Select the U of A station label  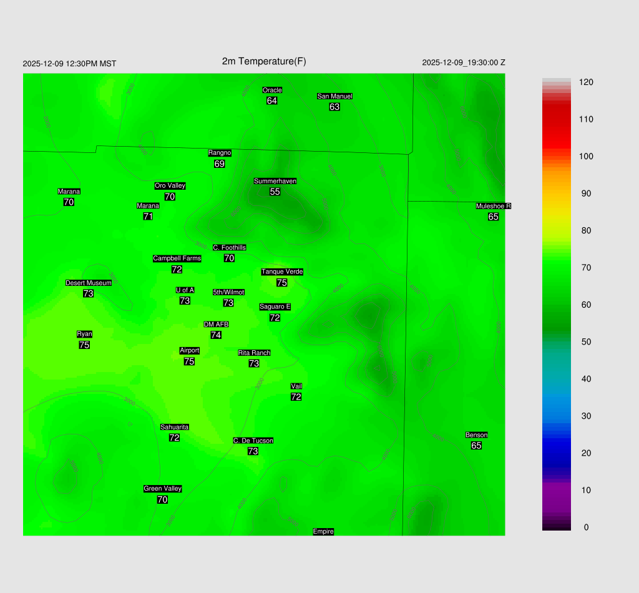pyautogui.click(x=185, y=290)
